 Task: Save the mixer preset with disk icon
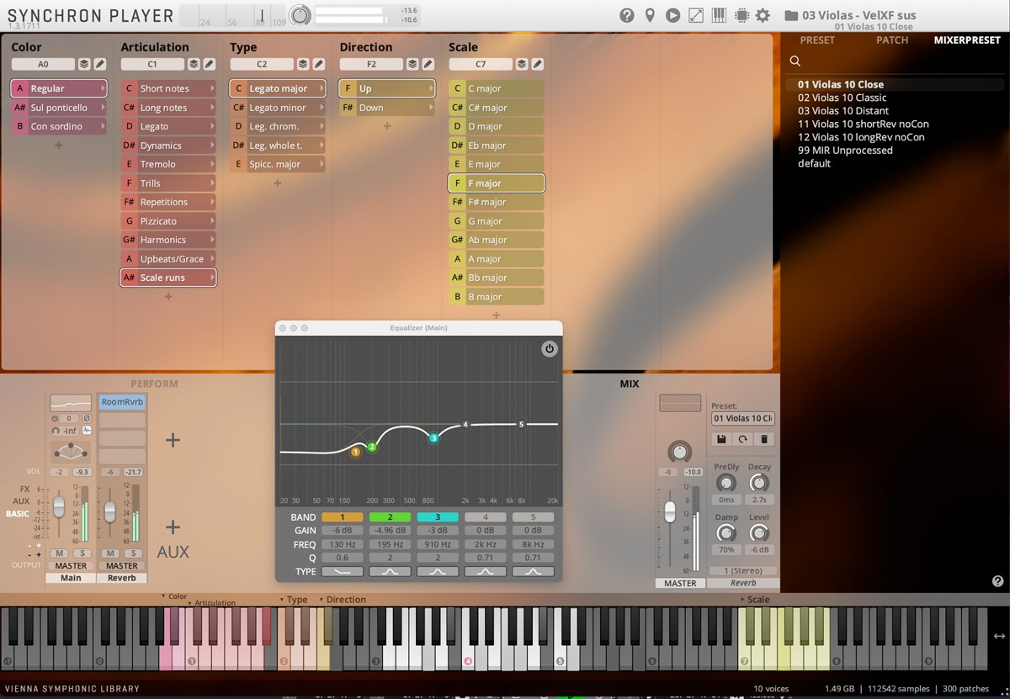click(720, 439)
